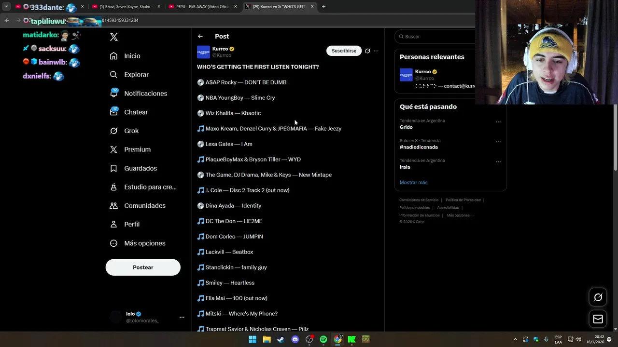This screenshot has width=618, height=347.
Task: Click the volume speaker icon in tray
Action: click(x=578, y=339)
